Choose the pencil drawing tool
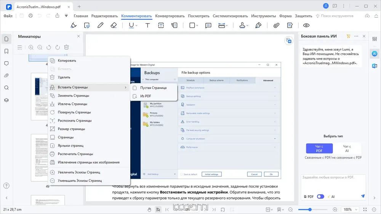The height and width of the screenshot is (214, 381). tap(100, 25)
